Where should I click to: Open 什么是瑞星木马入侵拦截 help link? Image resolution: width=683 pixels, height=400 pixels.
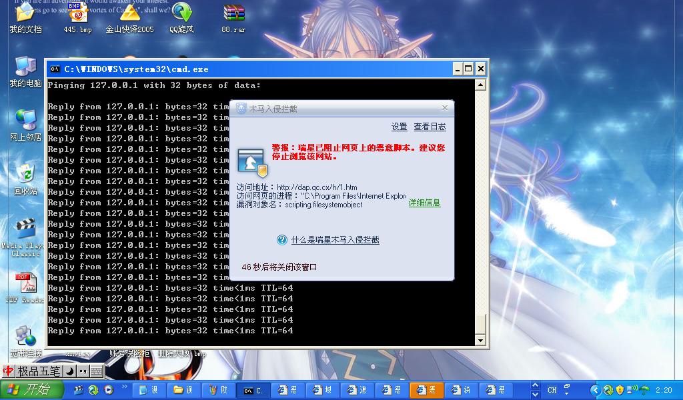[335, 240]
